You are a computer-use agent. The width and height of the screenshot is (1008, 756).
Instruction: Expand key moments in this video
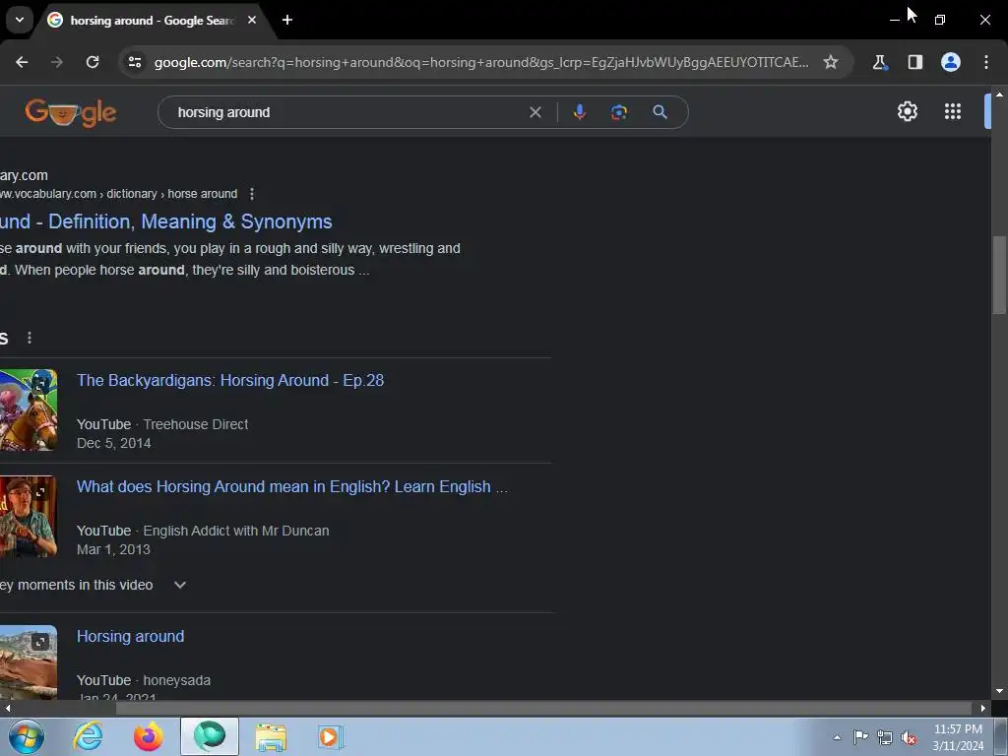pyautogui.click(x=180, y=585)
